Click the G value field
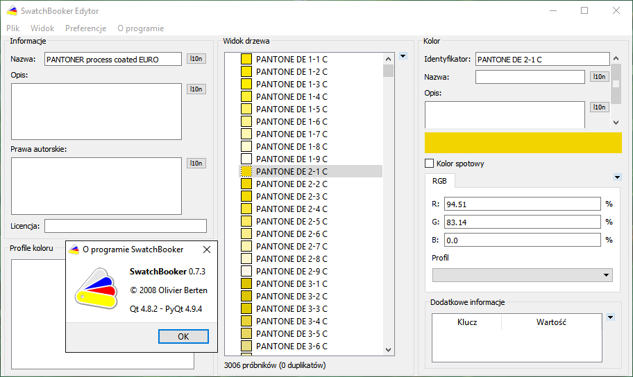Image resolution: width=633 pixels, height=377 pixels. click(523, 222)
